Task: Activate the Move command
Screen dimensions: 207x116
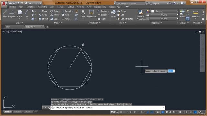Action: click(x=43, y=11)
